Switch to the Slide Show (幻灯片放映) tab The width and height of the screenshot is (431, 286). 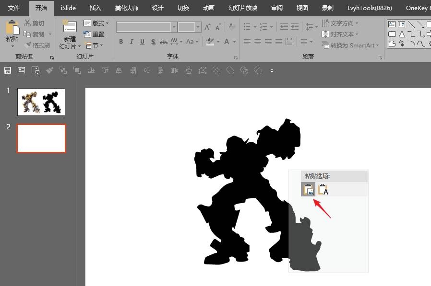[x=243, y=8]
